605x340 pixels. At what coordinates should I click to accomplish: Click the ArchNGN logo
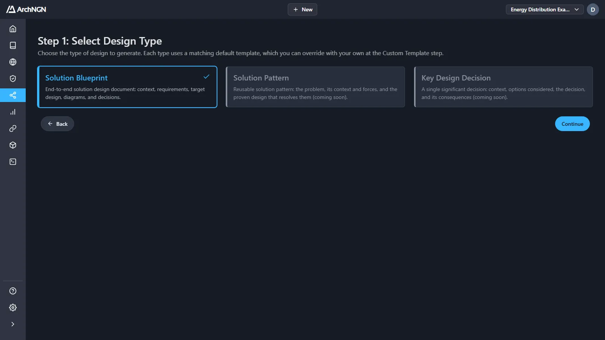pos(26,9)
